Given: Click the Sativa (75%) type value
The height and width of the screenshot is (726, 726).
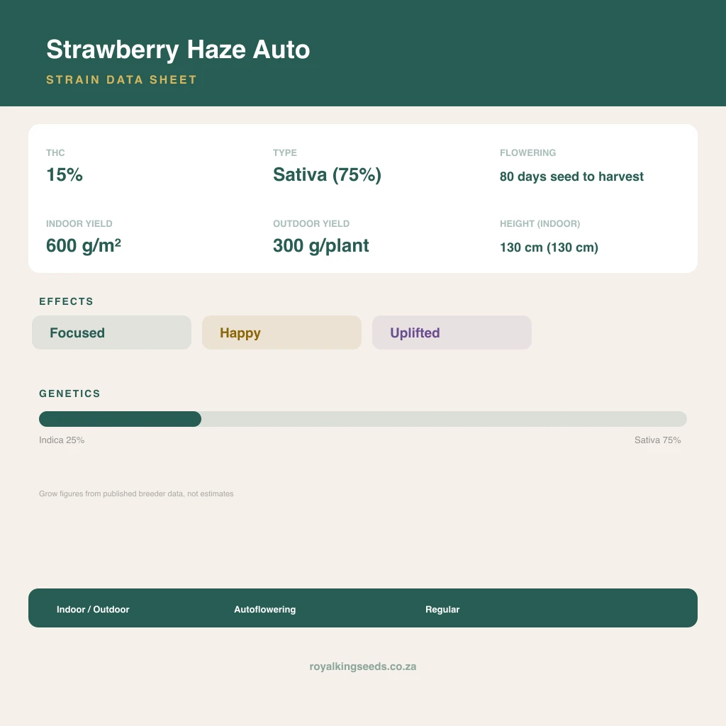Looking at the screenshot, I should click(327, 174).
